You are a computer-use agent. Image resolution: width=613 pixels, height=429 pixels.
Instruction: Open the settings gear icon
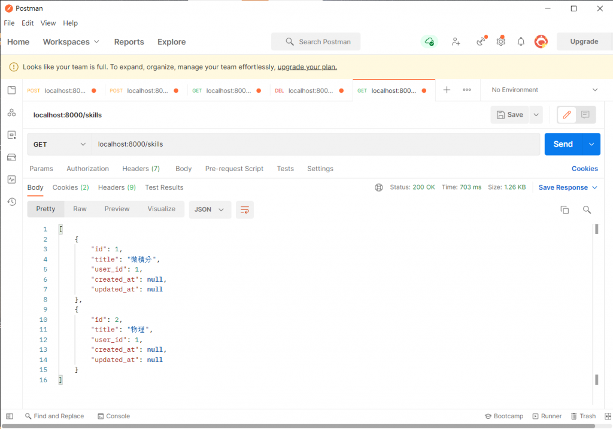[x=501, y=41]
